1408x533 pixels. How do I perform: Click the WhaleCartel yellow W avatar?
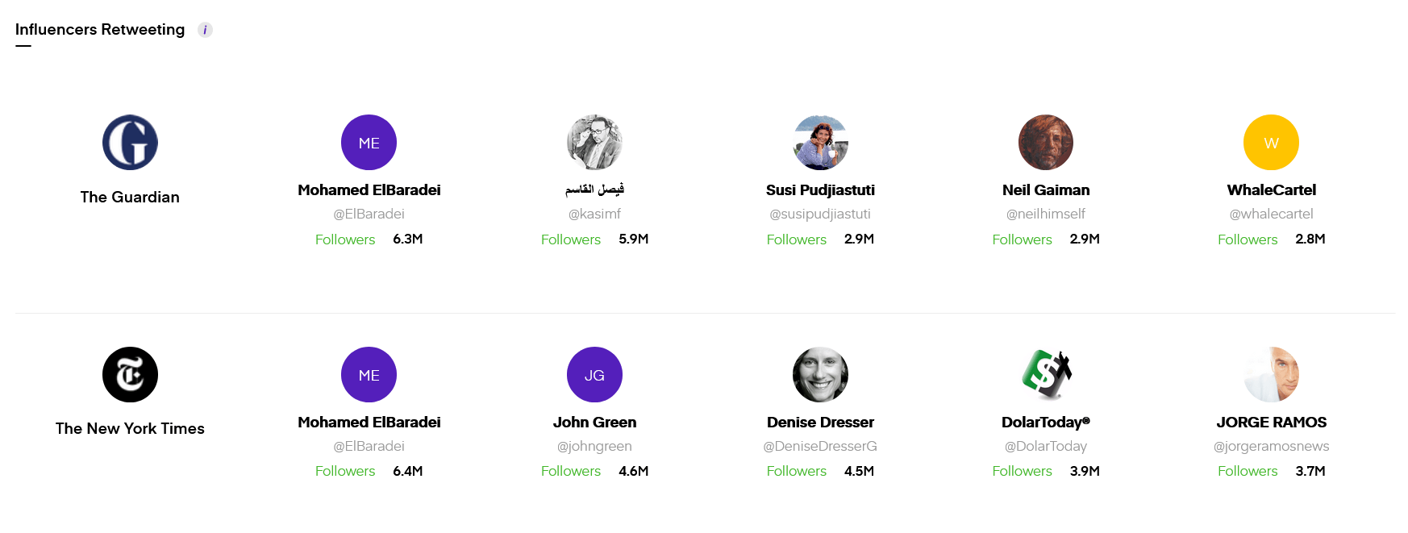click(1271, 143)
